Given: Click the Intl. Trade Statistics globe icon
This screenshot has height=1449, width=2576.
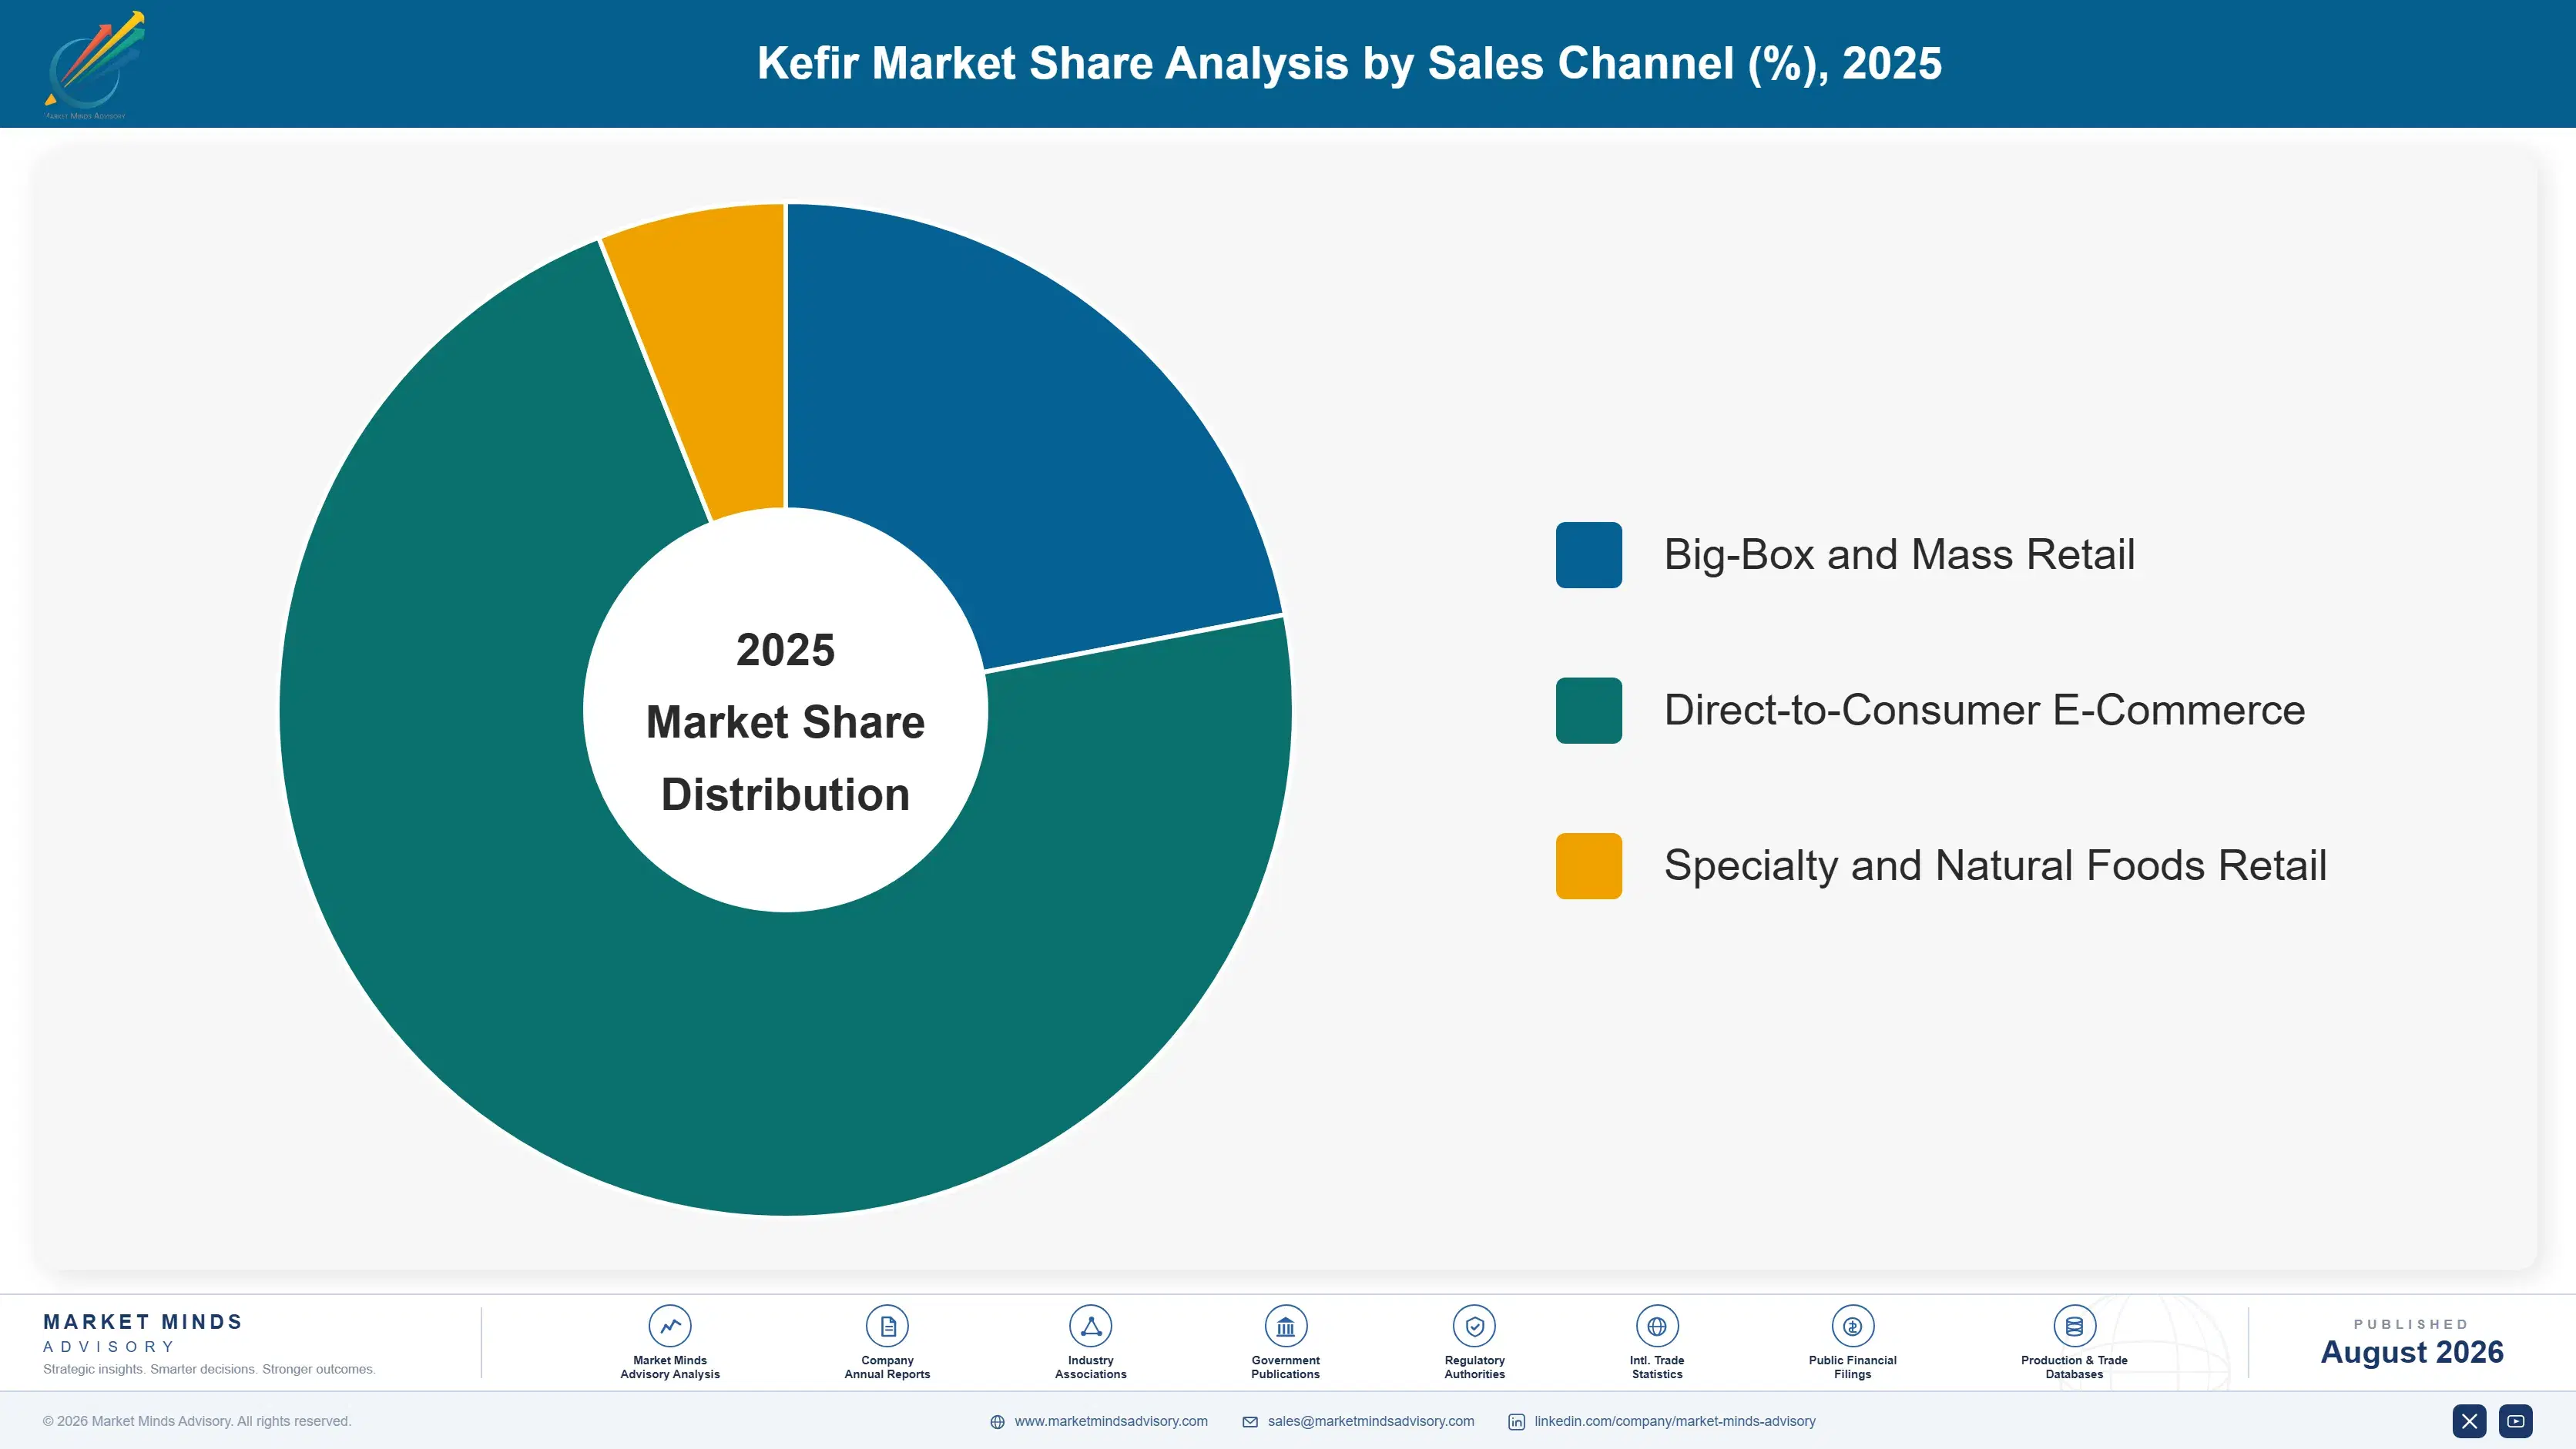Looking at the screenshot, I should coord(1657,1326).
